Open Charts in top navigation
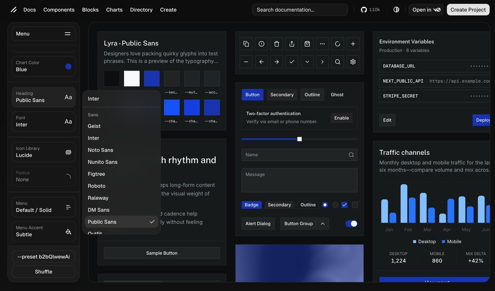Screen dimensions: 495x291 coord(114,10)
